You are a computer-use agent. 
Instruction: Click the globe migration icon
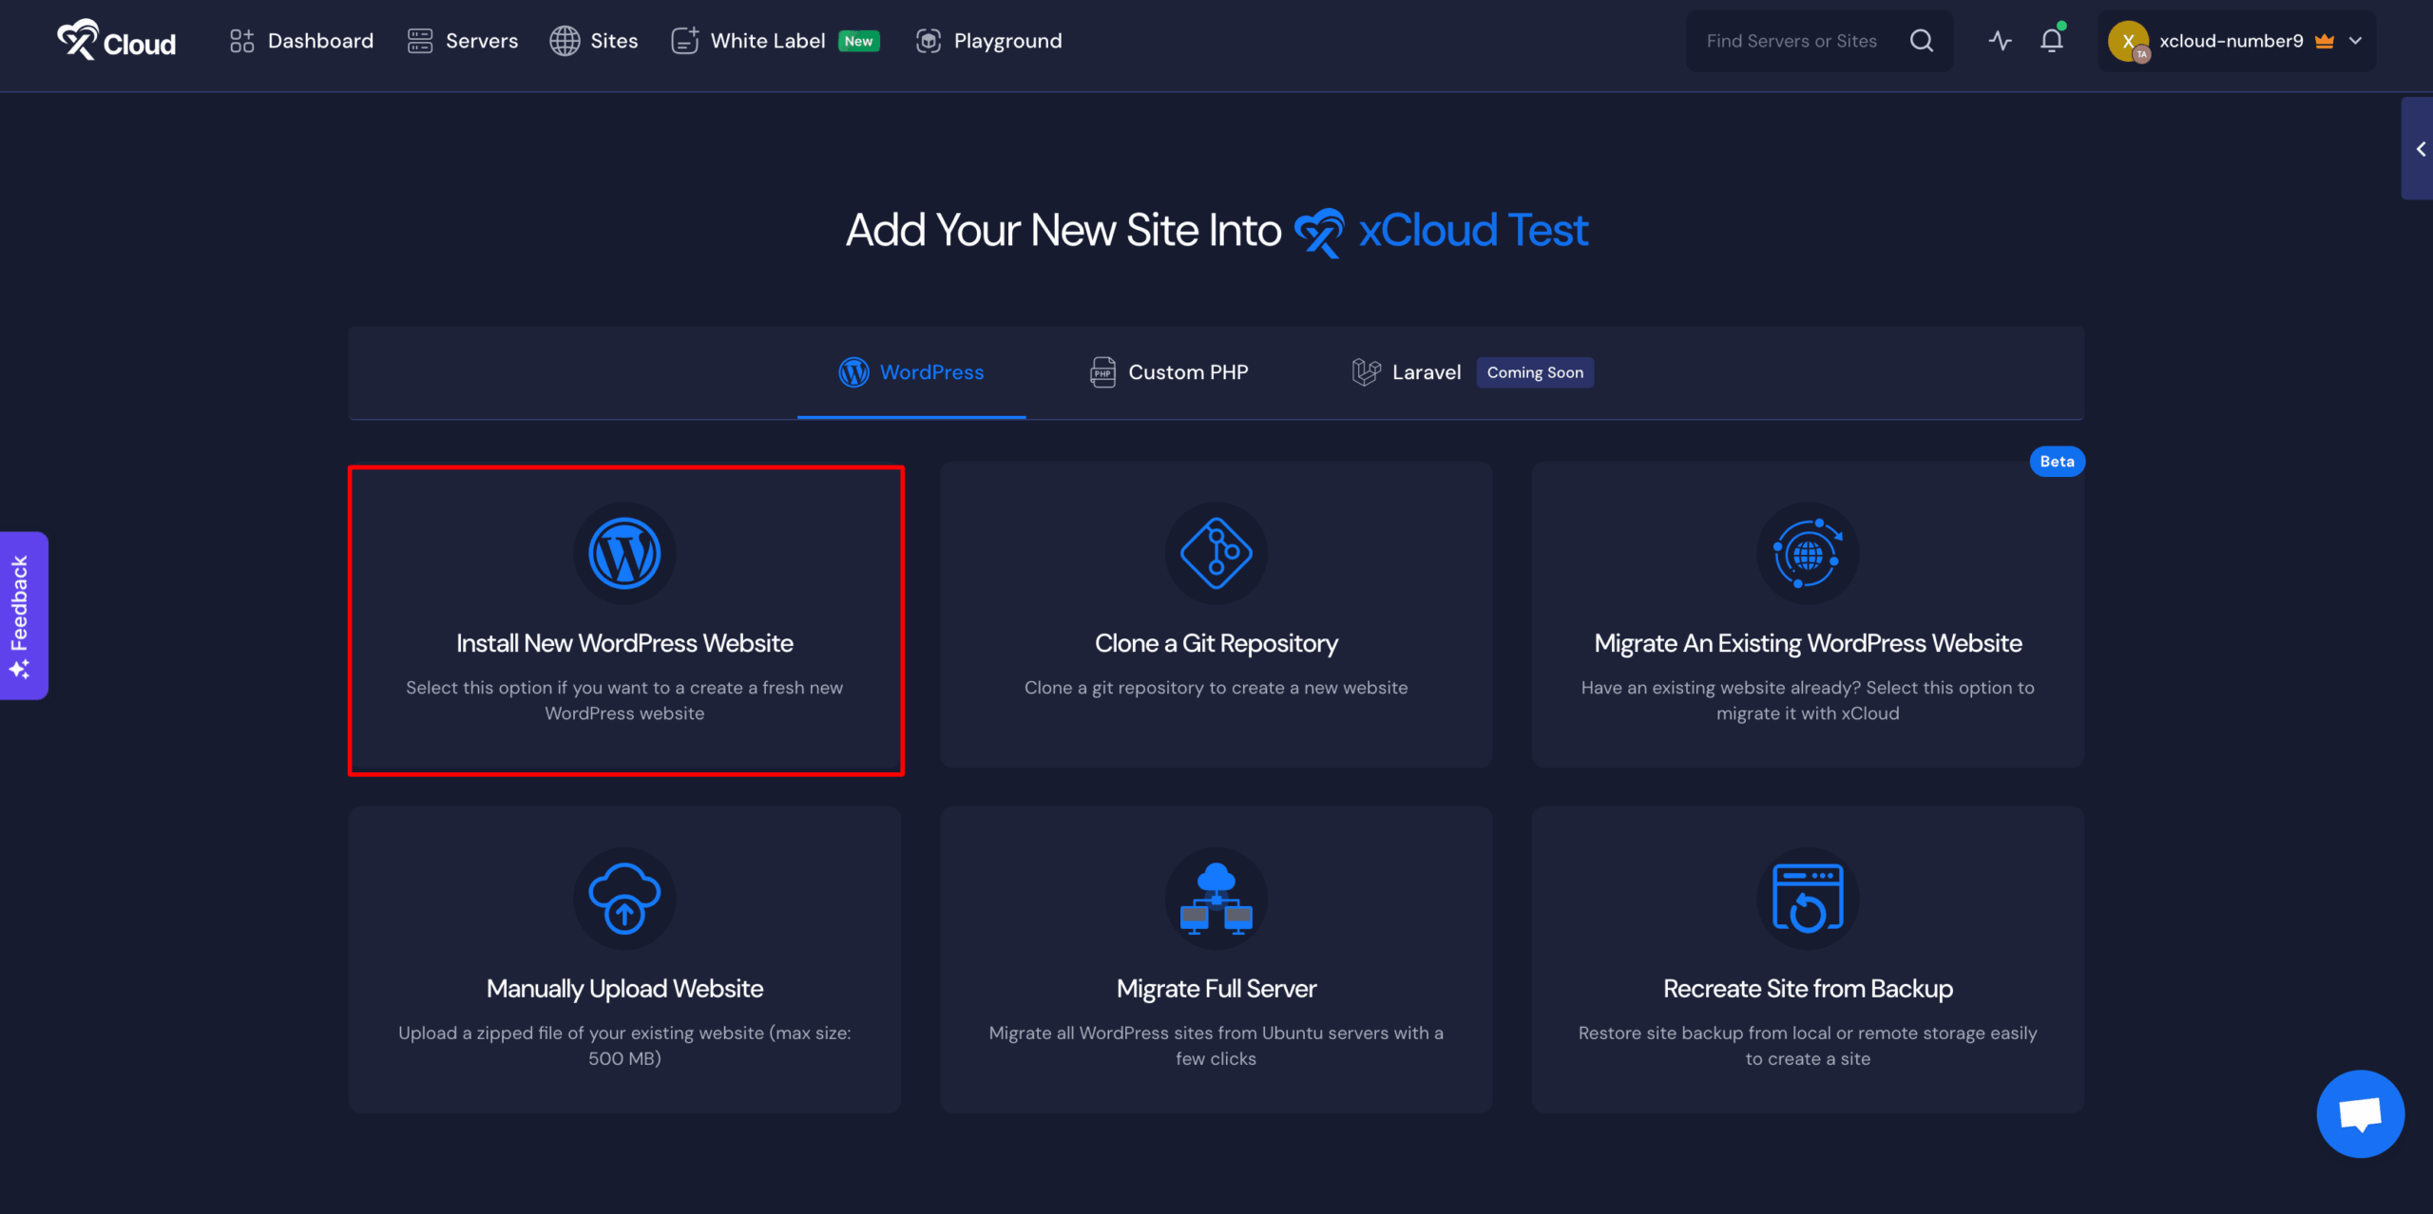(1807, 553)
